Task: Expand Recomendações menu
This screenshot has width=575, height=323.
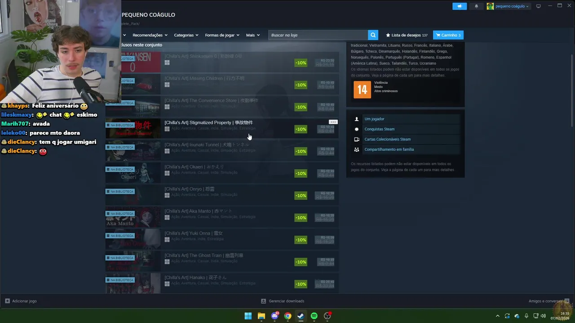Action: (150, 35)
